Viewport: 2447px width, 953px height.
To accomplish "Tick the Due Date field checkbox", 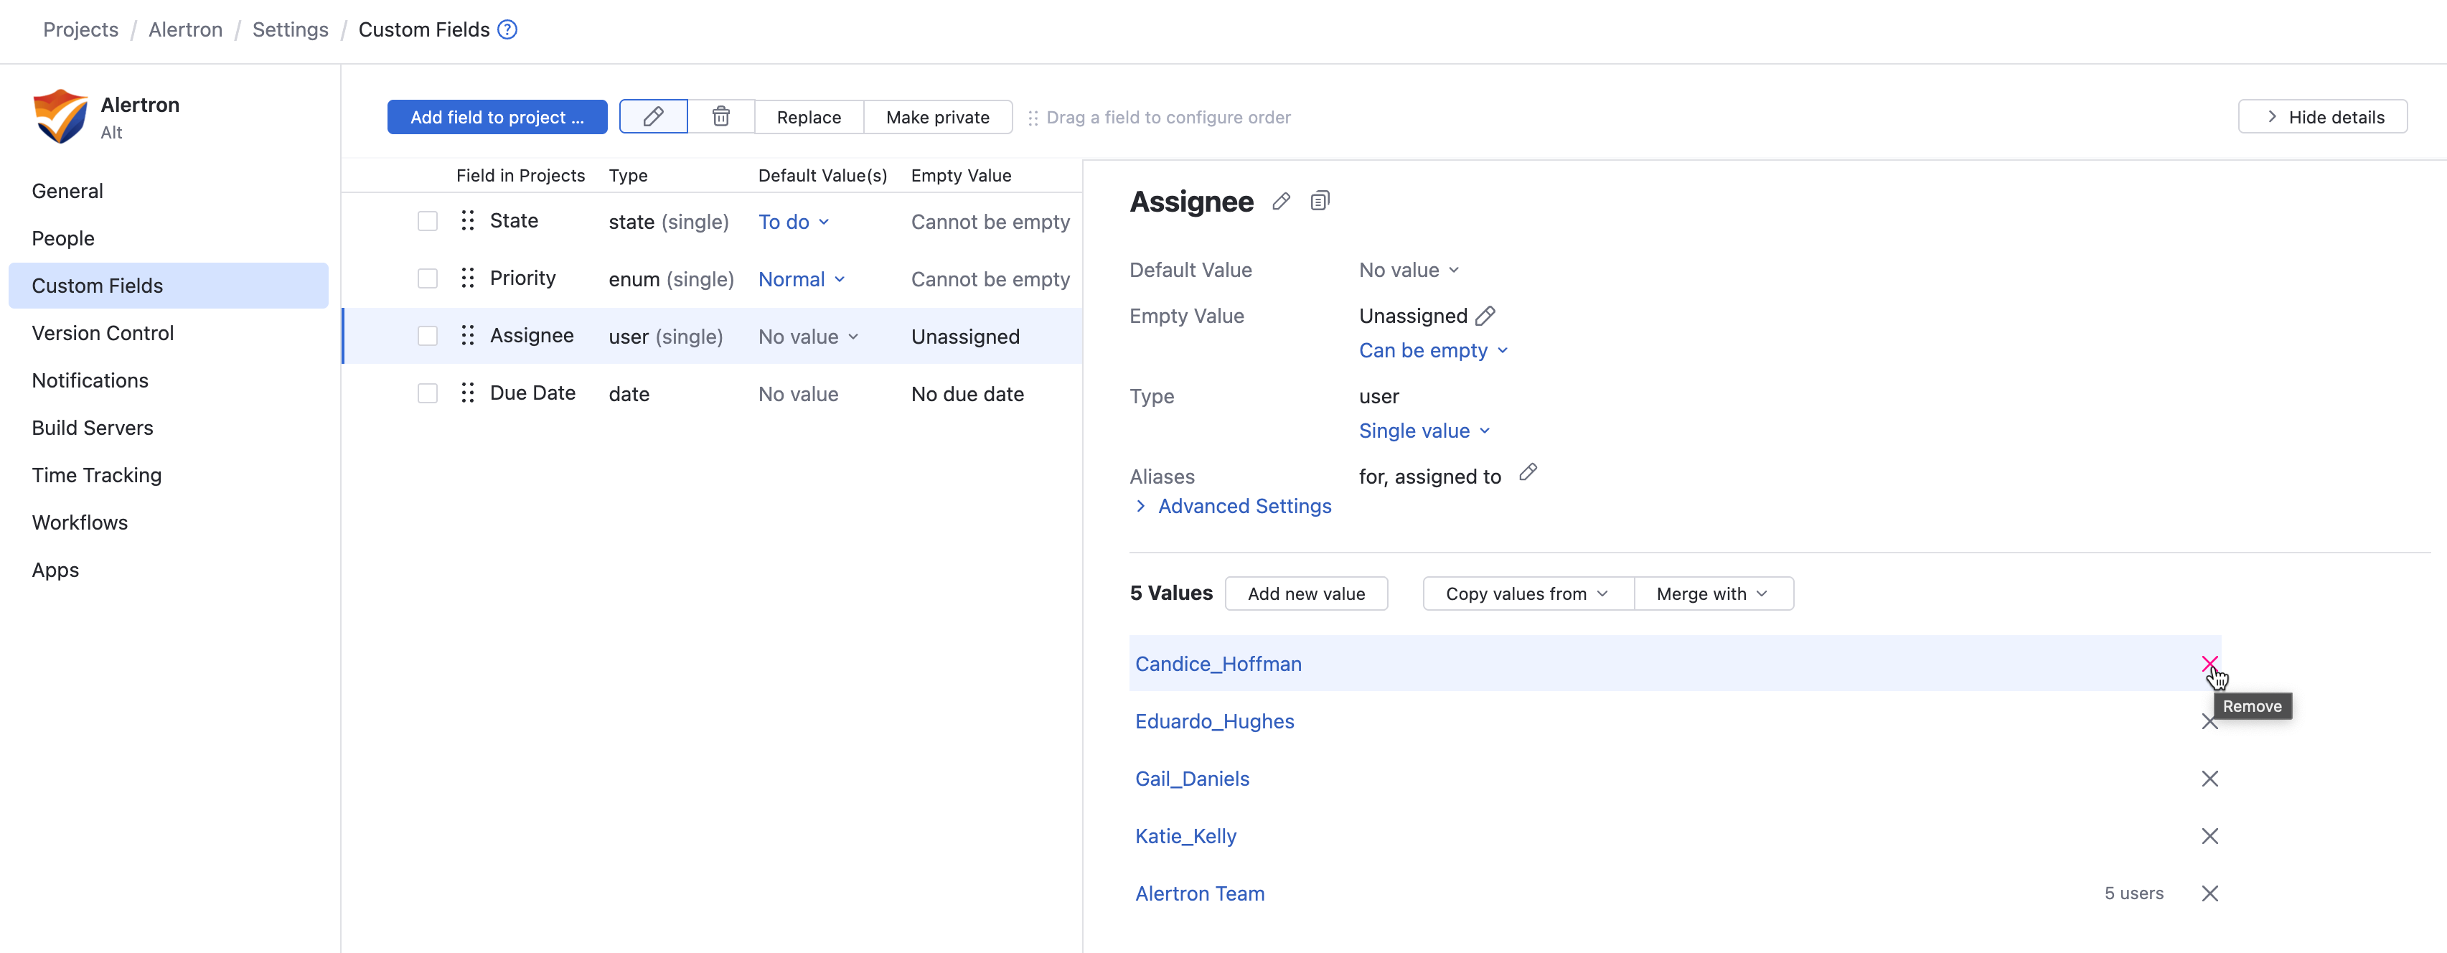I will pos(428,393).
